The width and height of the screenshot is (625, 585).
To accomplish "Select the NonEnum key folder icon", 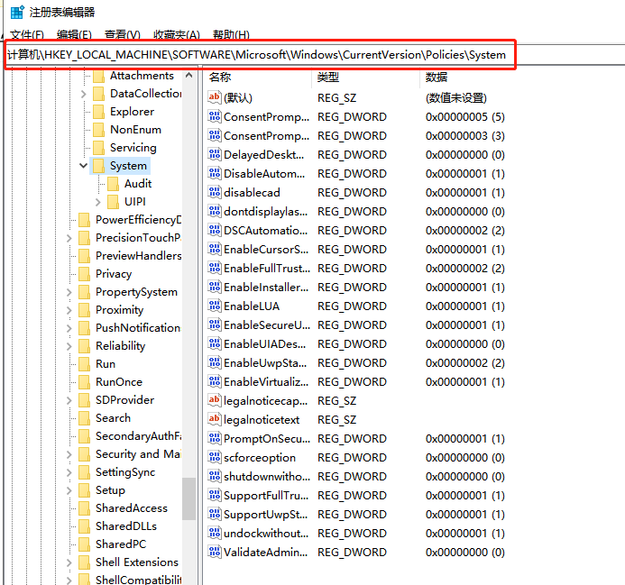I will click(99, 130).
